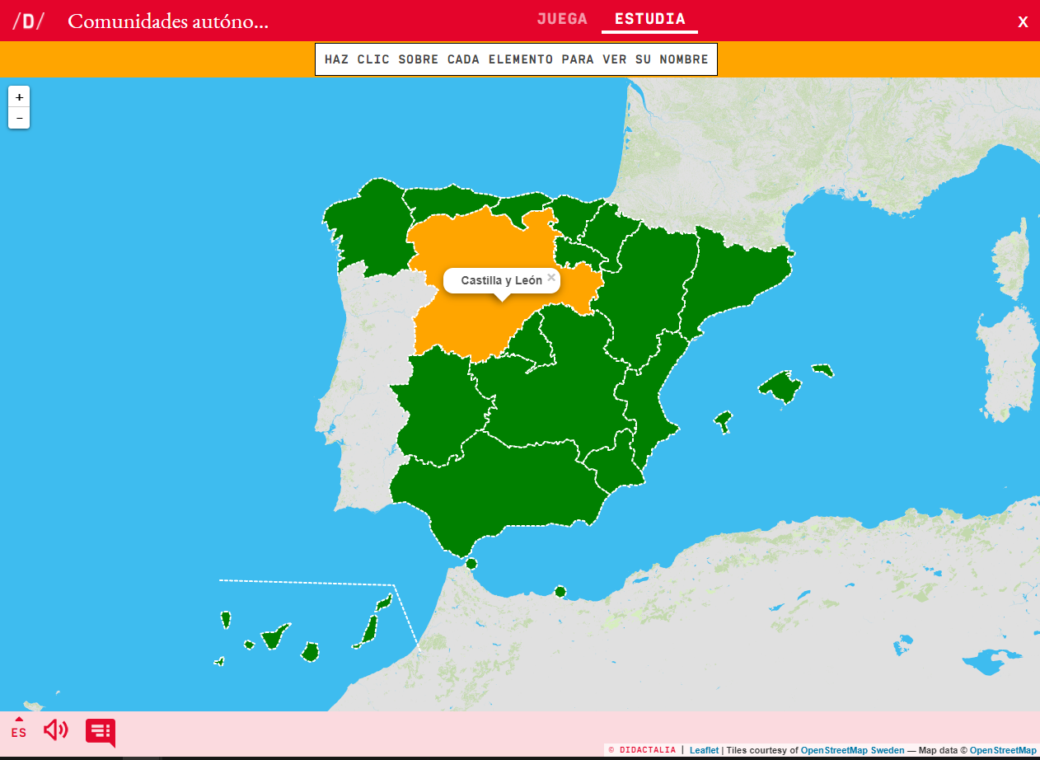Click the zoom in button on the map
The width and height of the screenshot is (1040, 760).
18,96
